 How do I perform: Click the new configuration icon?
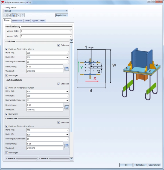point(6,15)
